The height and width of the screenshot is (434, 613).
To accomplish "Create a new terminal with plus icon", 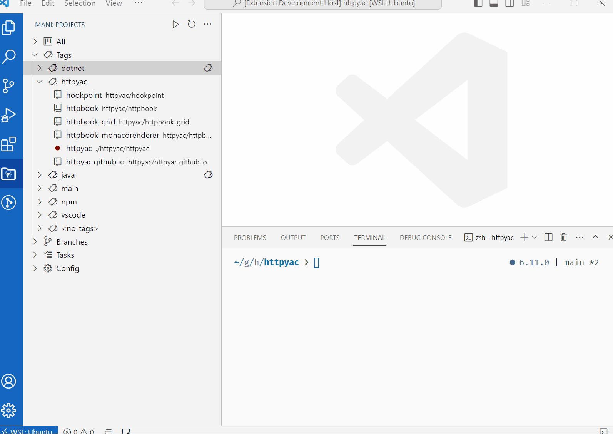I will (524, 237).
